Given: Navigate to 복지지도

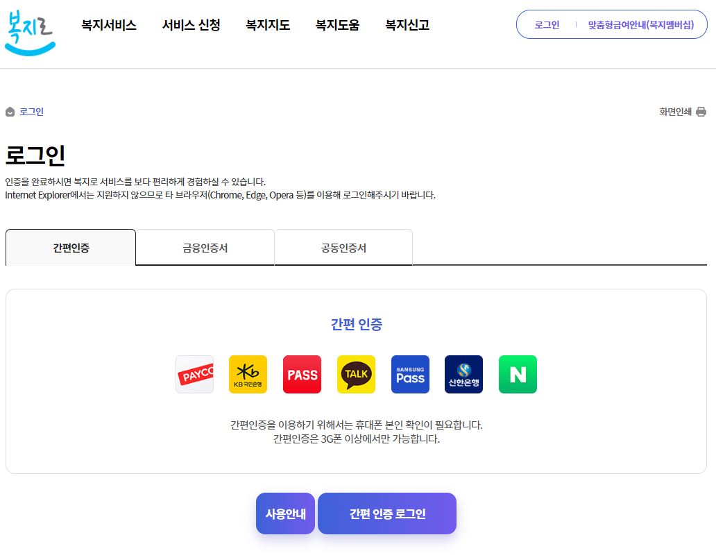Looking at the screenshot, I should pyautogui.click(x=268, y=25).
